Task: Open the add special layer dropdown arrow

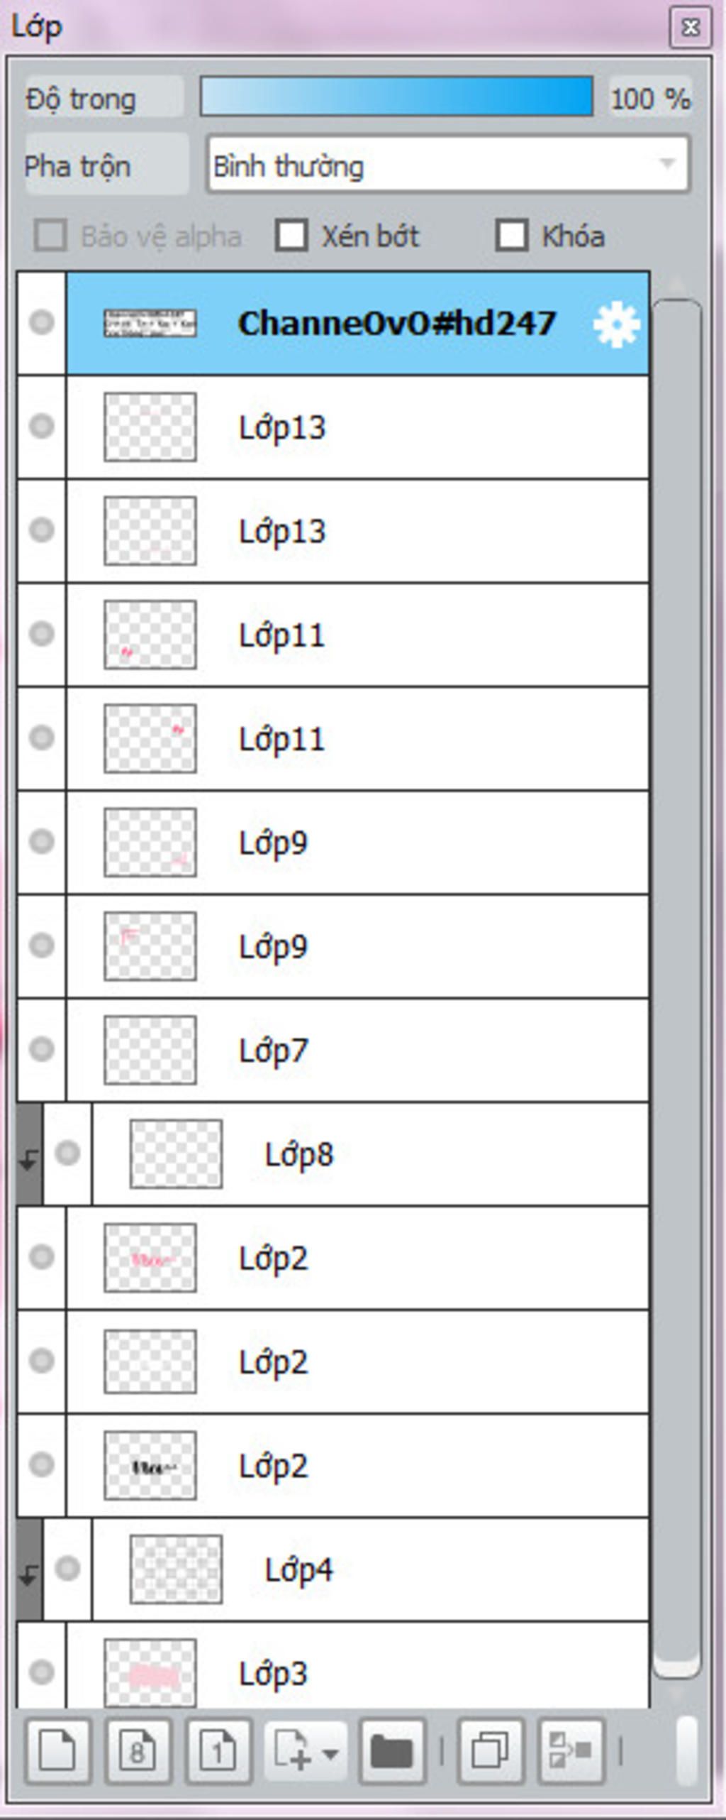Action: [330, 1754]
